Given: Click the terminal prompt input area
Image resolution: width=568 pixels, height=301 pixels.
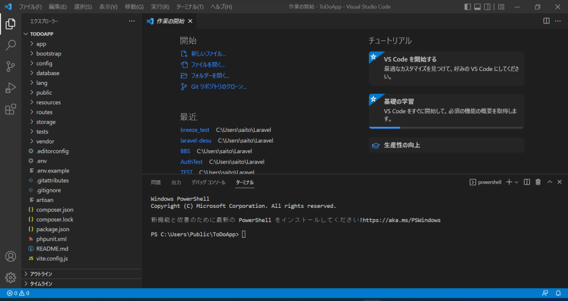Looking at the screenshot, I should pos(244,234).
